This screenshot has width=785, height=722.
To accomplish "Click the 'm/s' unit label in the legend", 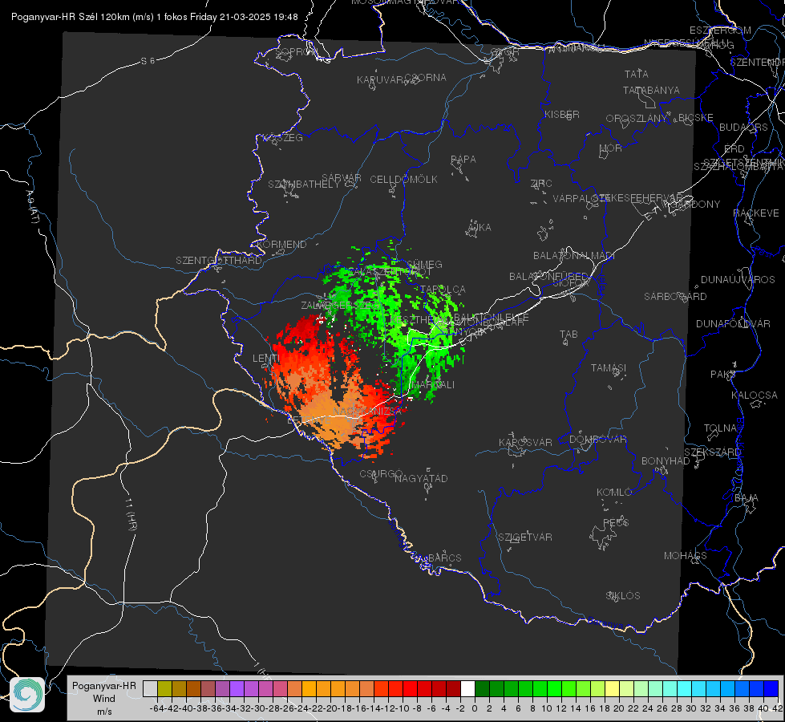I will 104,712.
